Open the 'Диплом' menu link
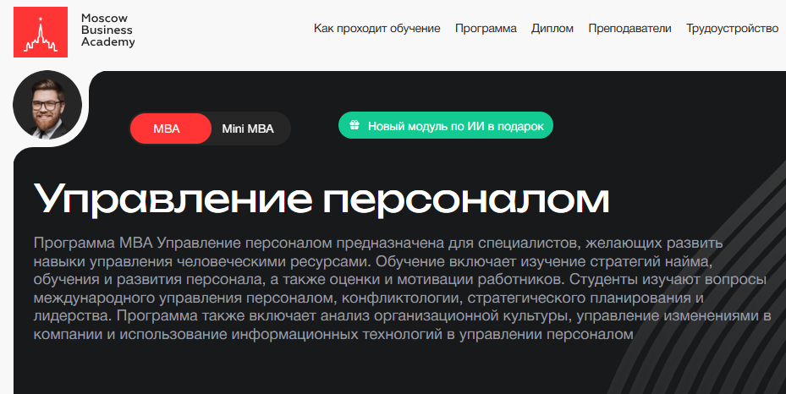This screenshot has width=786, height=394. [x=552, y=29]
